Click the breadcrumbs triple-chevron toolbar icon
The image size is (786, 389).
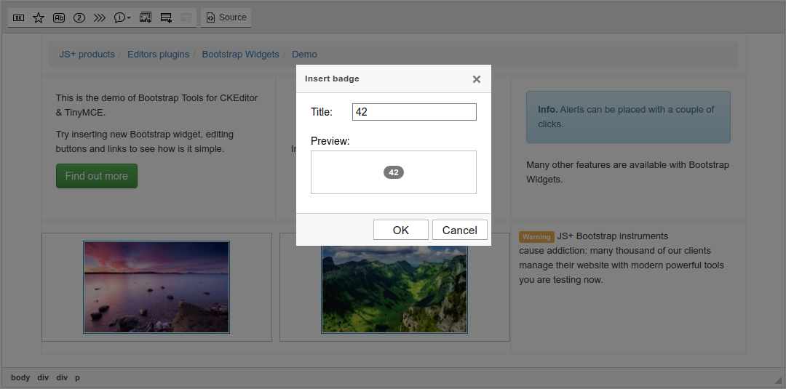(x=100, y=17)
